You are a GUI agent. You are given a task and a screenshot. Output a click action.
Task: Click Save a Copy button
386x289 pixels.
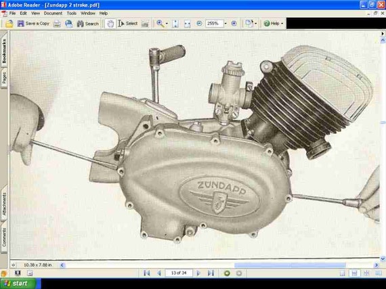[x=33, y=24]
